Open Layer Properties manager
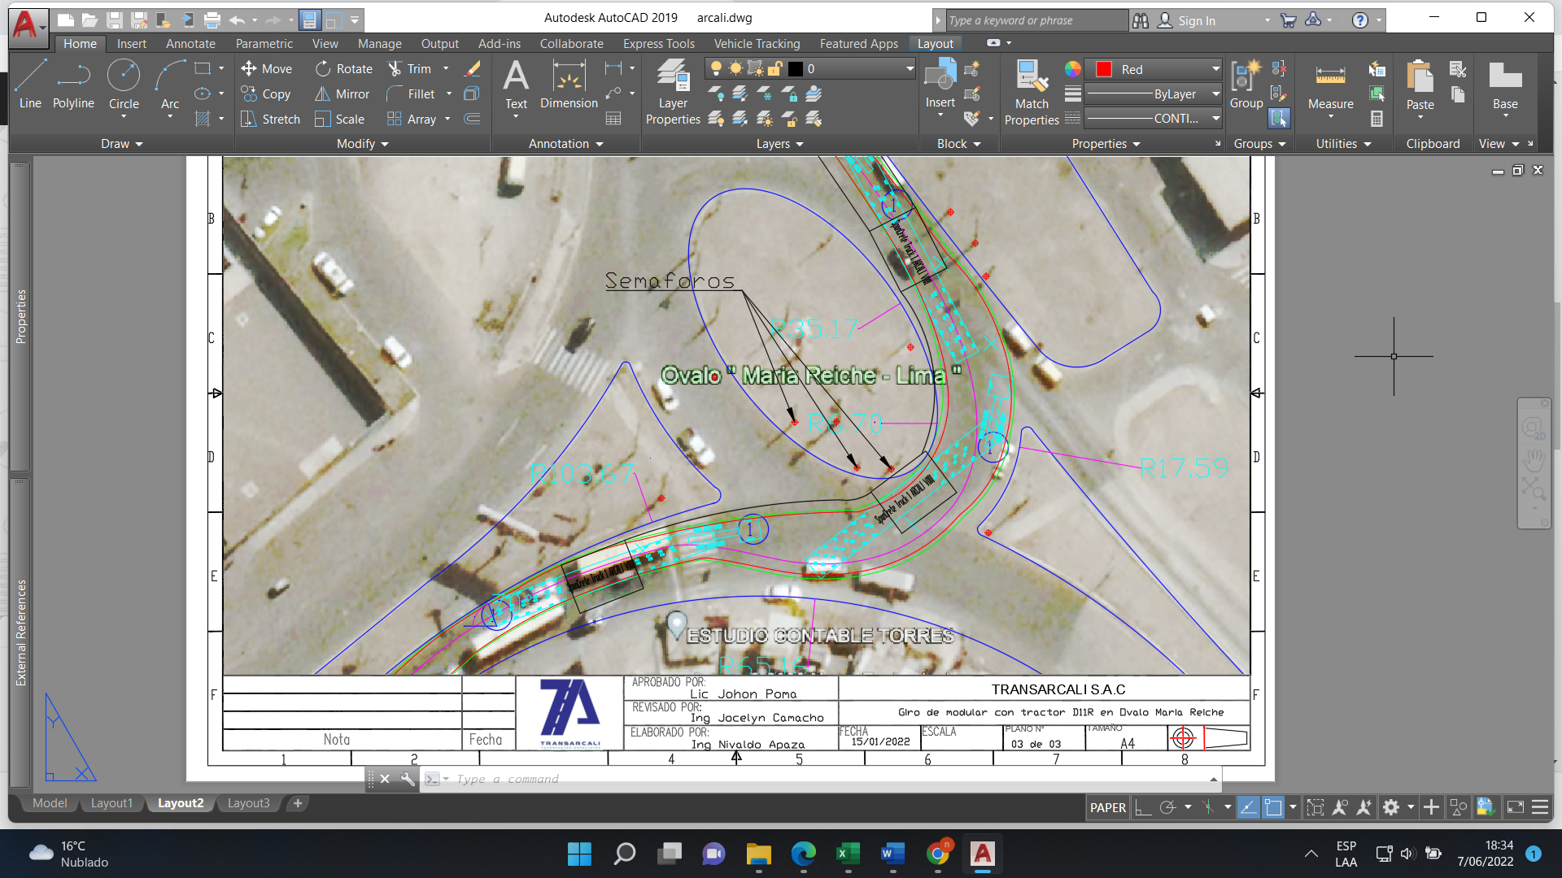 [x=673, y=91]
